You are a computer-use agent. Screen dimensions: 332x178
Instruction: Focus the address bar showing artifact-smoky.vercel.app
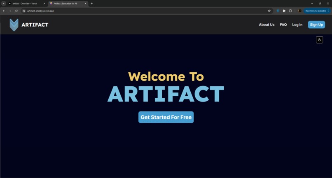pyautogui.click(x=146, y=11)
